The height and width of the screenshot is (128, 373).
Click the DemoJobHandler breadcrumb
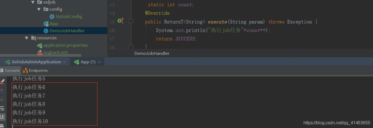[x=152, y=53]
